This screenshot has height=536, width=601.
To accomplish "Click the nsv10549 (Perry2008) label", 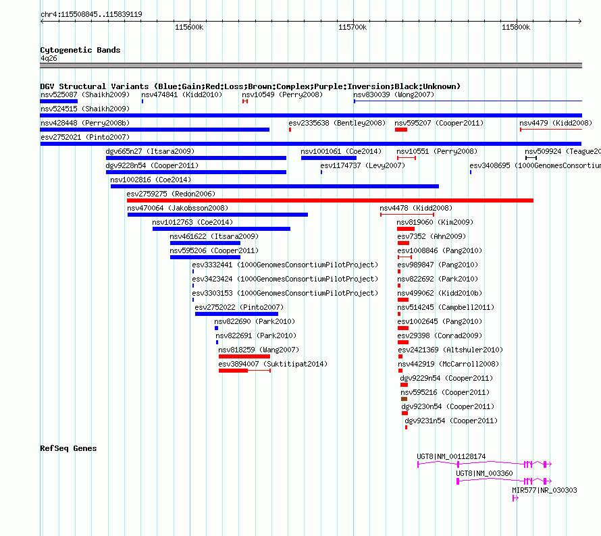I will [x=282, y=95].
